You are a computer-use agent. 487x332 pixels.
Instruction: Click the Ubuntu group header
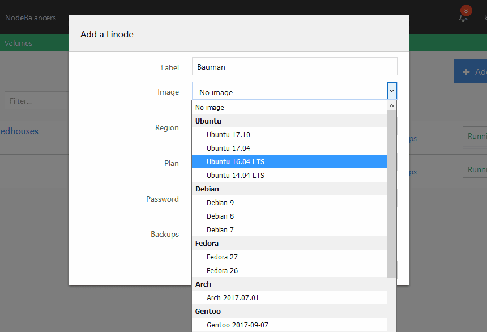tap(289, 121)
